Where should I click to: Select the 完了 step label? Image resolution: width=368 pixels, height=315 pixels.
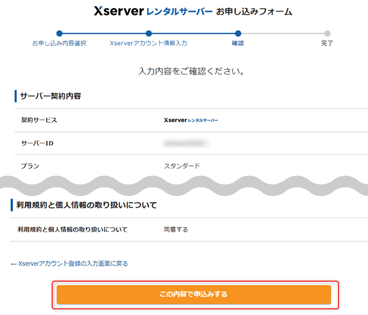[327, 43]
